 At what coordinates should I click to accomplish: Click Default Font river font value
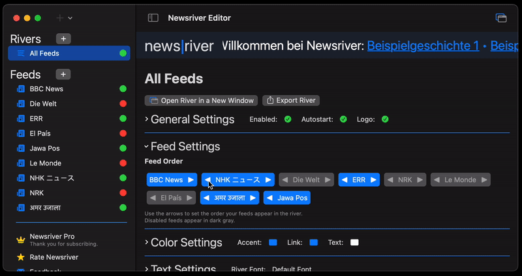pyautogui.click(x=292, y=269)
